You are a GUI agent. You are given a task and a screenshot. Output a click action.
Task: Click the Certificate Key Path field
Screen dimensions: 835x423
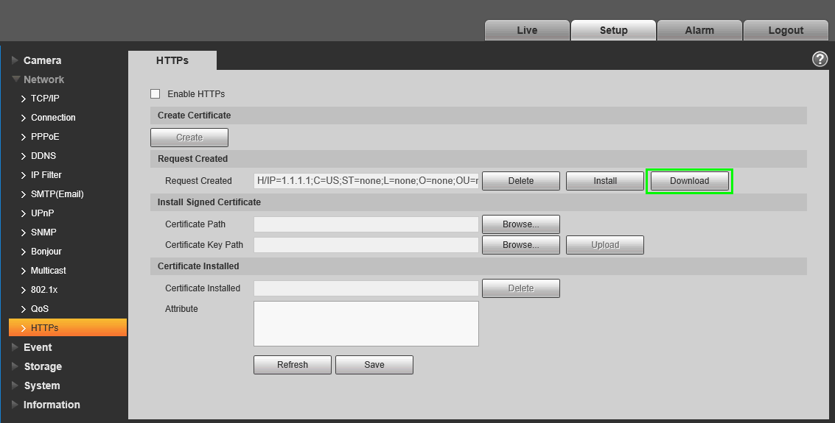366,245
